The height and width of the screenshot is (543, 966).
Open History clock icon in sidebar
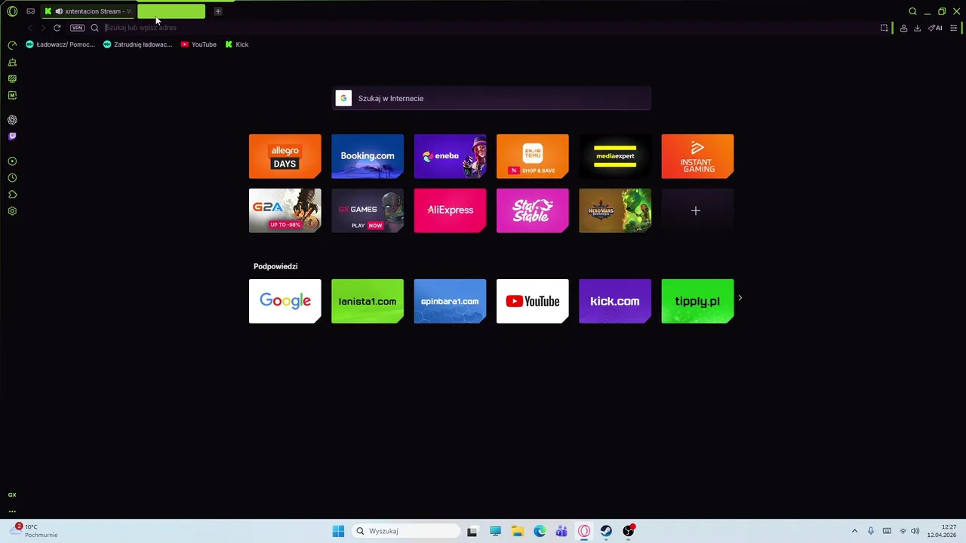coord(12,178)
